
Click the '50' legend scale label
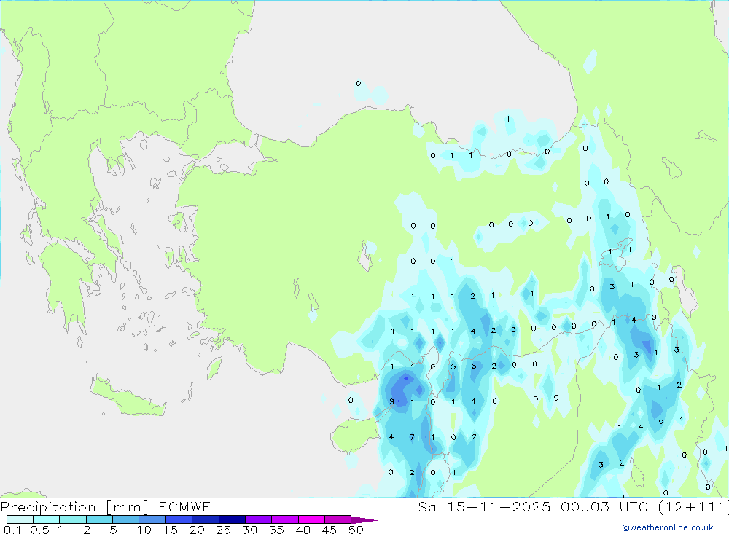356,530
